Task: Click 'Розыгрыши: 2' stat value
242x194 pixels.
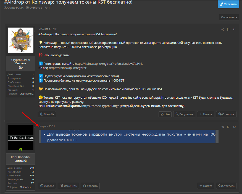Action: coord(33,172)
